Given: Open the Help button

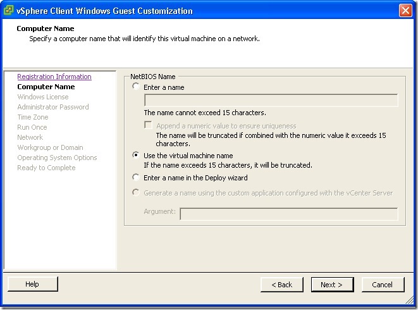Looking at the screenshot, I should coord(32,284).
